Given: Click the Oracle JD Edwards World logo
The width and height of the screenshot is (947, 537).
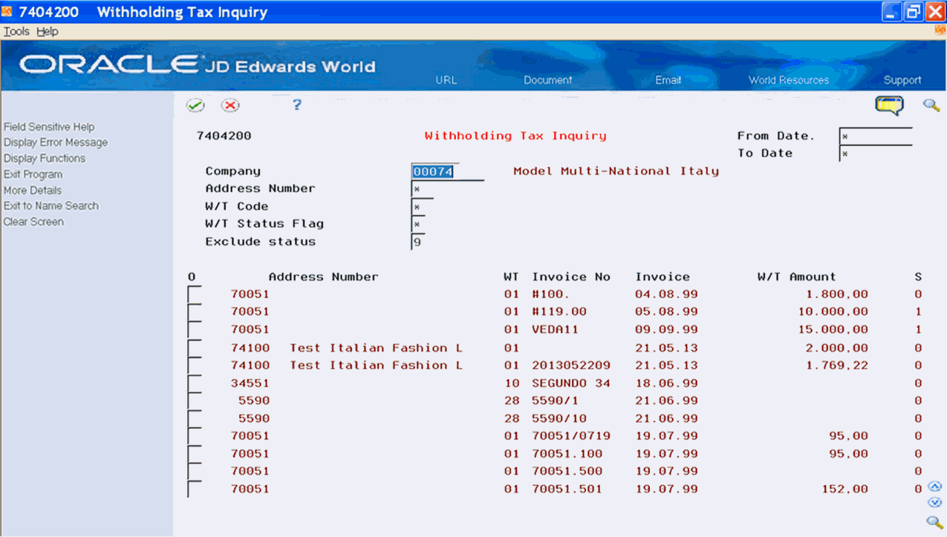Looking at the screenshot, I should point(197,65).
